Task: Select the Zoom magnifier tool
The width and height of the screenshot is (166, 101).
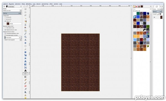Action: (x=25, y=37)
